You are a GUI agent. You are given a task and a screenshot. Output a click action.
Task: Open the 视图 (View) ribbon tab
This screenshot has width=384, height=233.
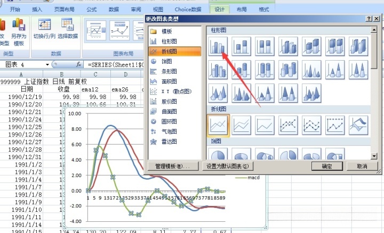click(x=158, y=9)
